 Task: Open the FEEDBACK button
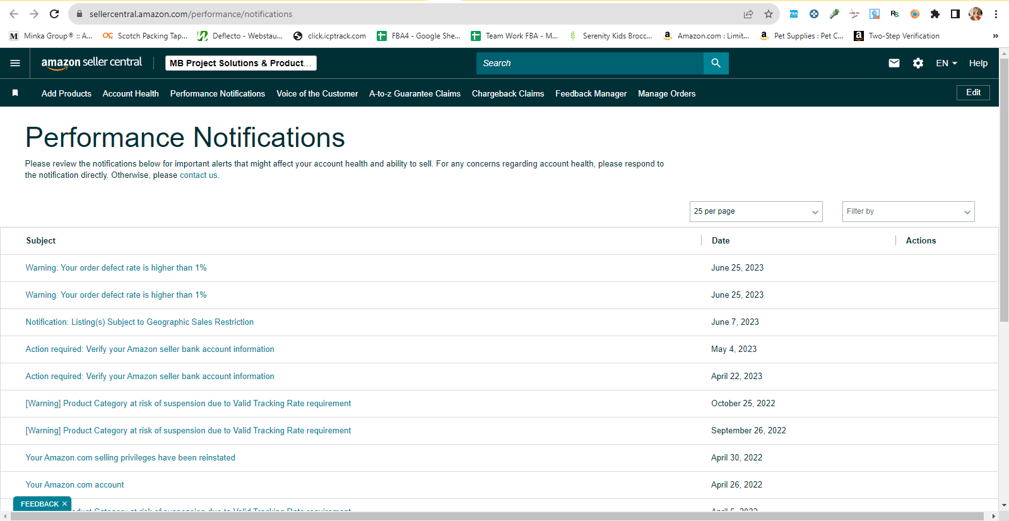[39, 504]
